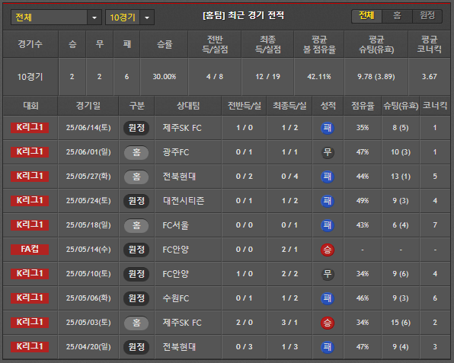Click the red 승 result icon for FA컵 match
Image resolution: width=454 pixels, height=363 pixels.
point(328,250)
